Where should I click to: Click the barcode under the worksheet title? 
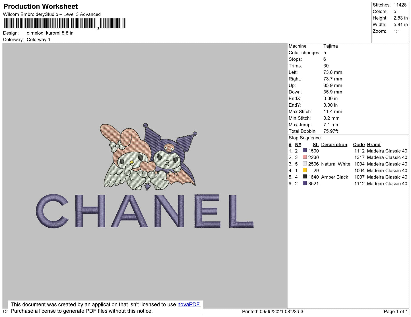click(65, 23)
